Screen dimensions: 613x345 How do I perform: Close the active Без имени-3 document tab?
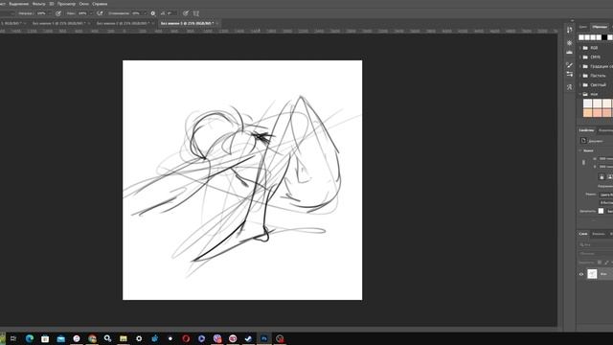(x=217, y=23)
